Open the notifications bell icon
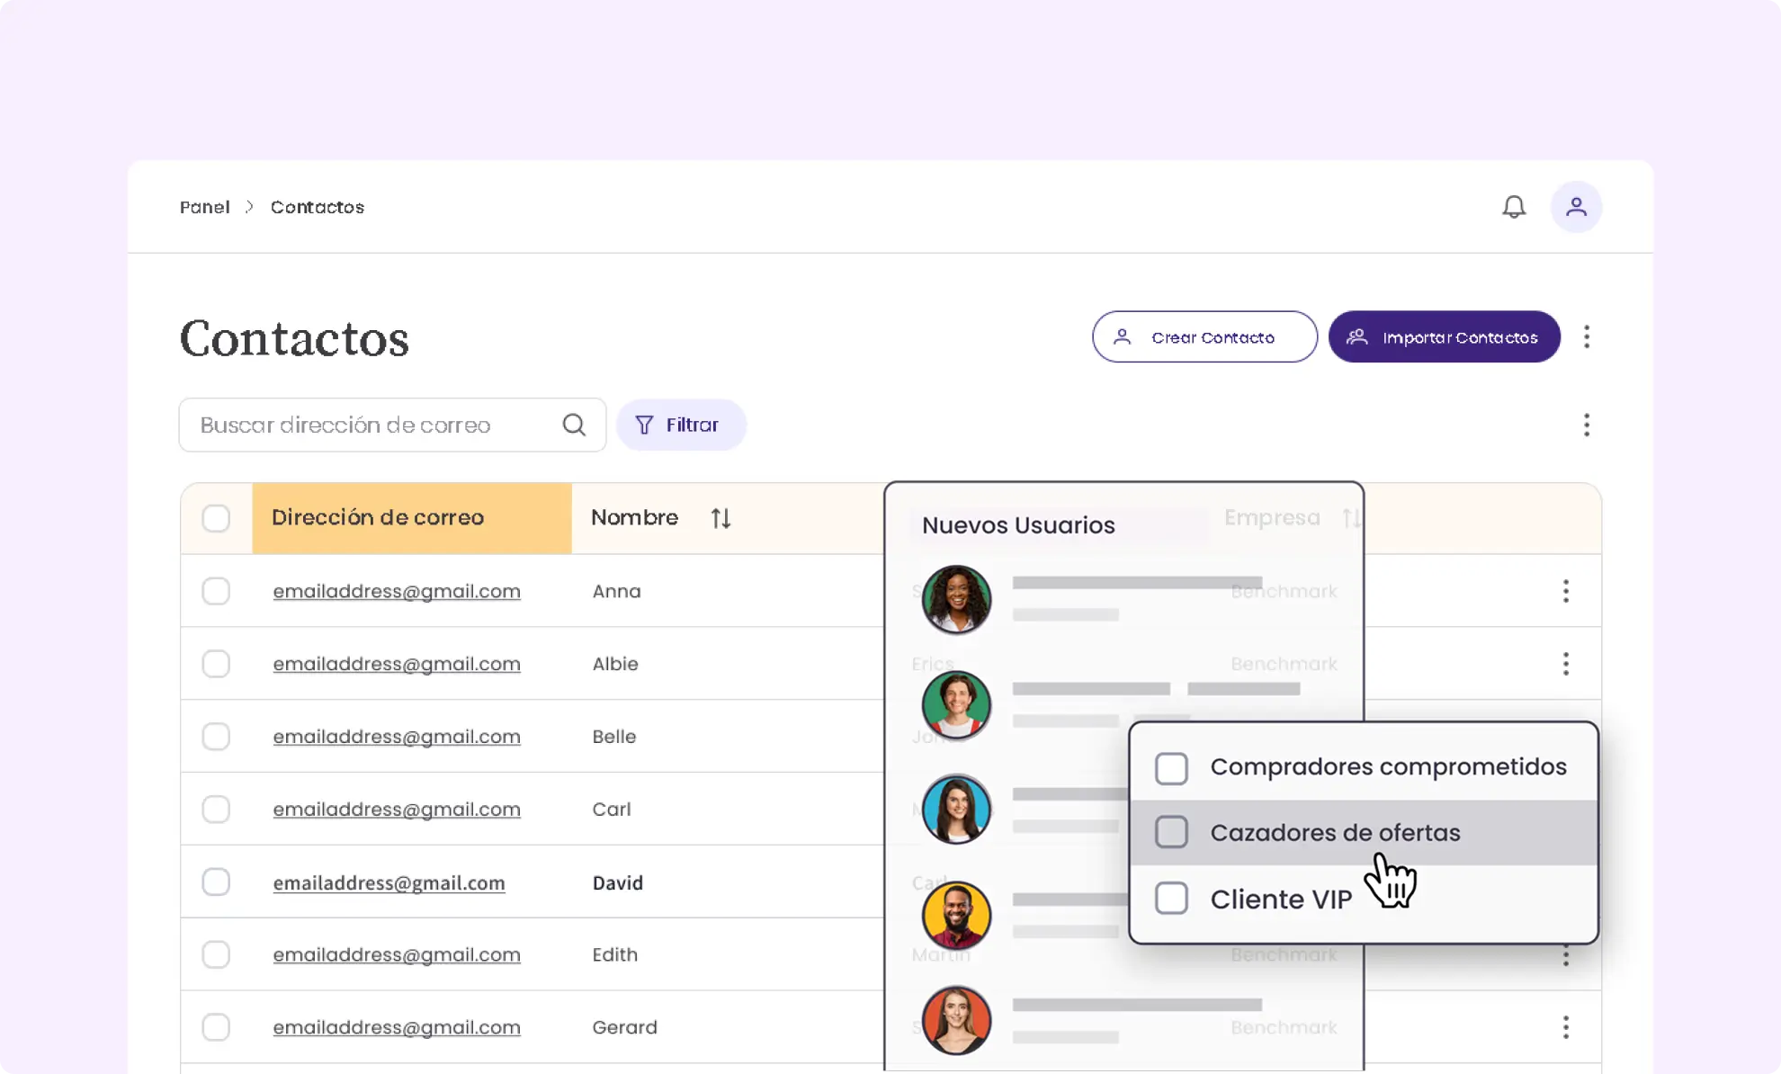Screen dimensions: 1781x1074 pyautogui.click(x=1514, y=207)
